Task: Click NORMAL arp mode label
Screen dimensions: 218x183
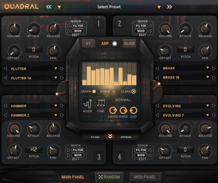Action: (123, 100)
